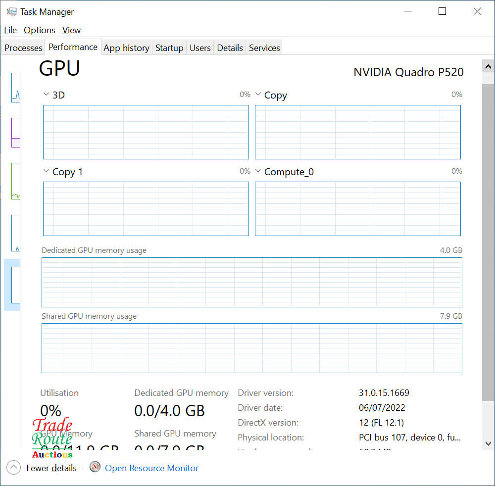Viewport: 495px width, 486px height.
Task: Open the Copy engine graph dropdown
Action: 258,94
